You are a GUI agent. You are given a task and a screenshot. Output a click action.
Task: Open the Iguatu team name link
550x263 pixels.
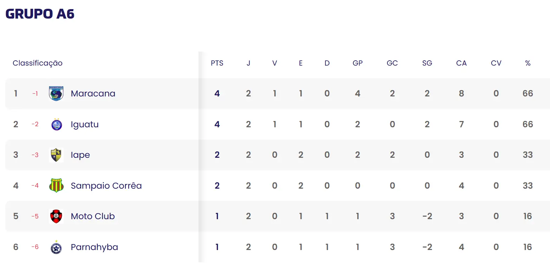coord(84,124)
